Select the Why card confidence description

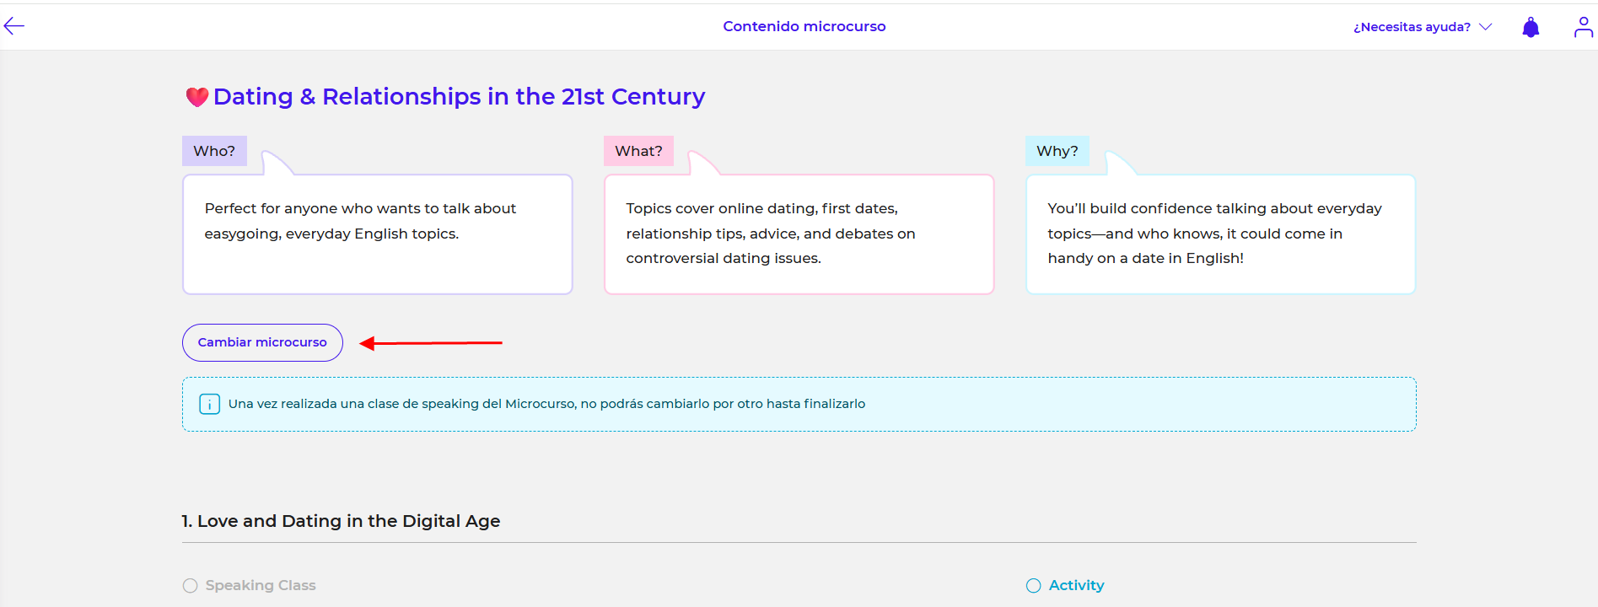click(1213, 234)
